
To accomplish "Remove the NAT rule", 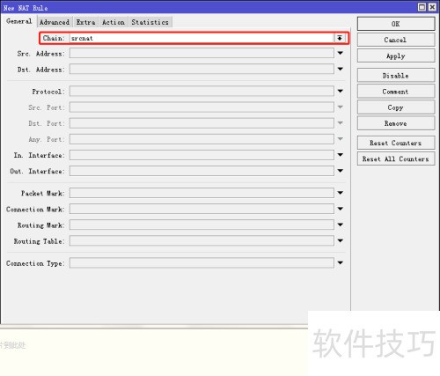I will 396,123.
